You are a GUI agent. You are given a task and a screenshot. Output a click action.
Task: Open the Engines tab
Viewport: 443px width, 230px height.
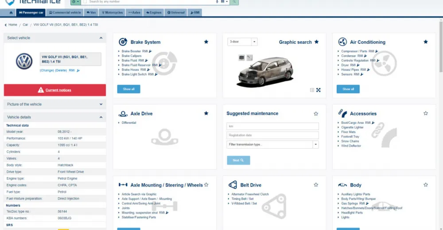click(x=154, y=12)
